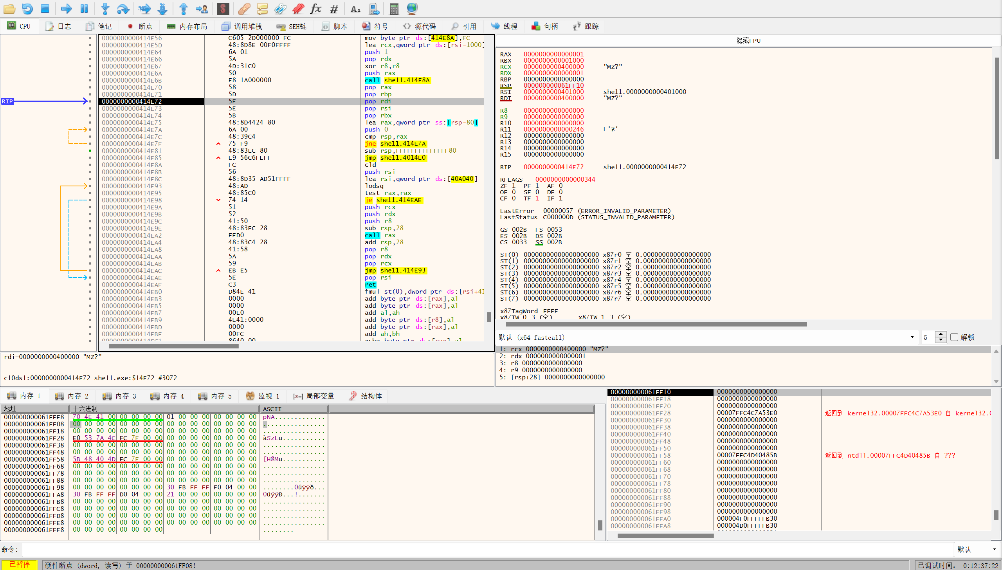Select address 0000000000414E81 in disassembly
The image size is (1002, 570).
132,151
